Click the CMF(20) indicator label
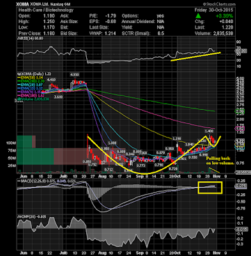Image resolution: width=251 pixels, height=256 pixels. click(32, 217)
